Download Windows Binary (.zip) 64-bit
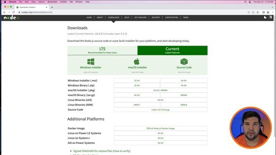This screenshot has height=155, width=276. click(184, 85)
